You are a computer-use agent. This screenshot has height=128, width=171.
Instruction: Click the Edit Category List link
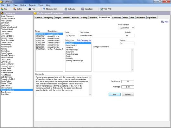84,40
